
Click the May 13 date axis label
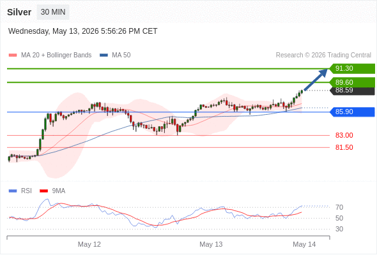click(211, 244)
